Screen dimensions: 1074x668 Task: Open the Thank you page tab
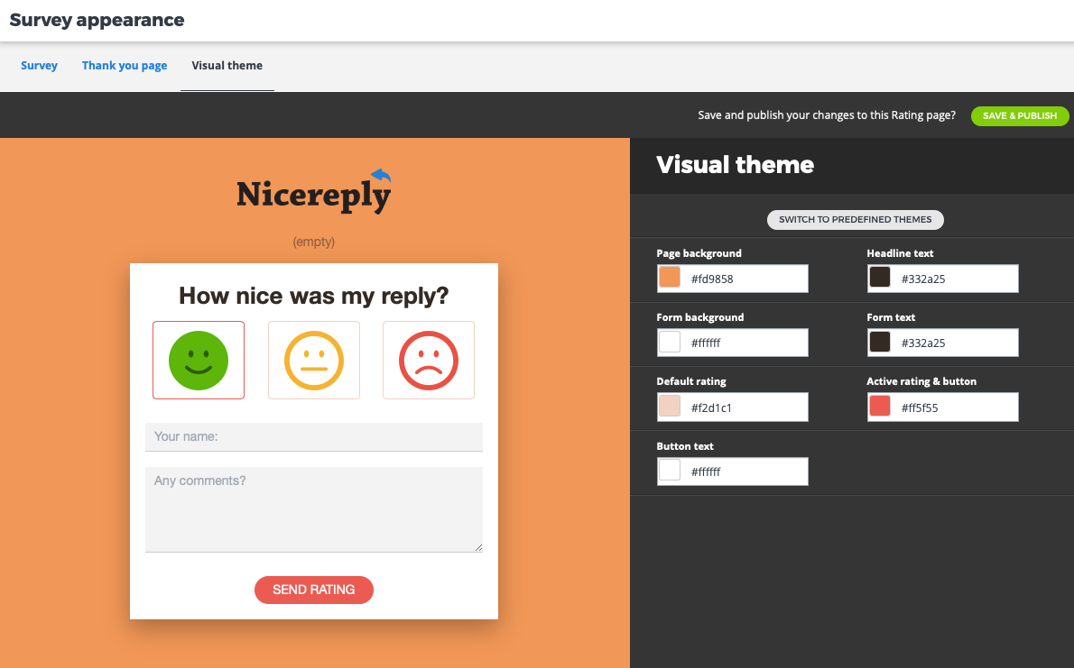click(x=125, y=66)
